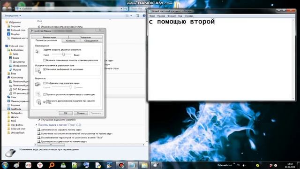The image size is (300, 169).
Task: Click Рабочий стол toolbar in taskbar
Action: pos(225,165)
